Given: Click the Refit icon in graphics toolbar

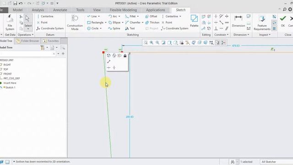Looking at the screenshot, I should click(x=146, y=43).
